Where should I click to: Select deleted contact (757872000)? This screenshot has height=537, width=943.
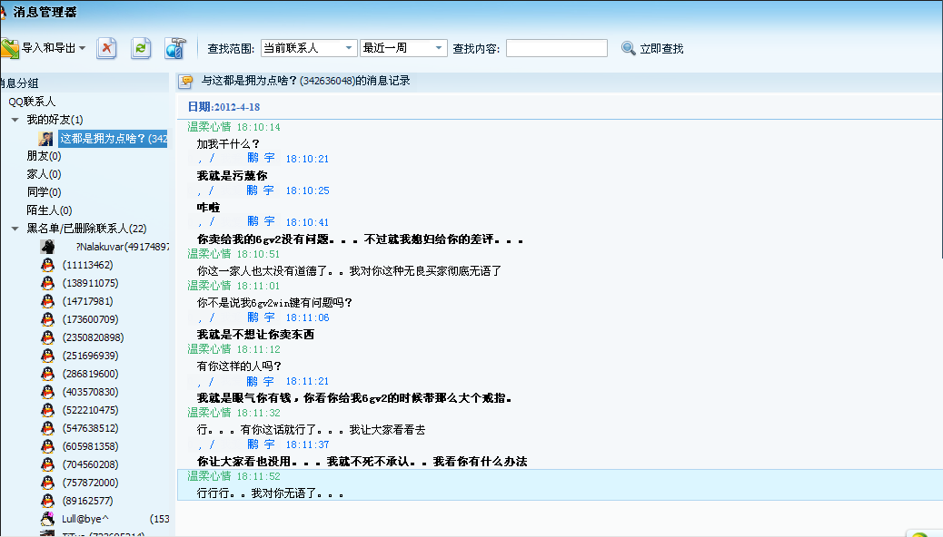90,483
